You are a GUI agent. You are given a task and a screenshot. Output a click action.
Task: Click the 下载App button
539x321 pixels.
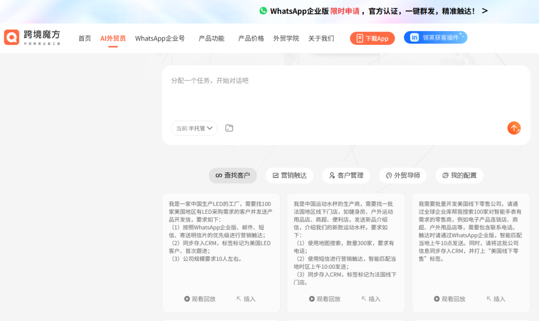(x=372, y=37)
